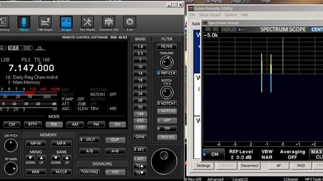Toggle the TPF filter
The width and height of the screenshot is (323, 181).
[x=167, y=129]
